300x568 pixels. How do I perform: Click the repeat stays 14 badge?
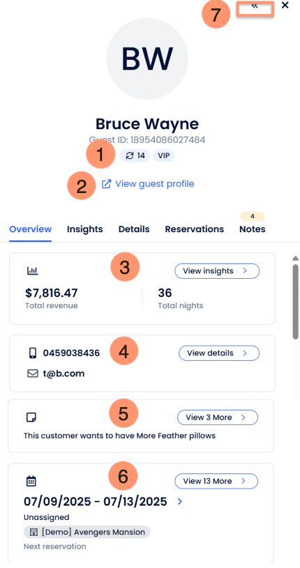click(x=135, y=156)
